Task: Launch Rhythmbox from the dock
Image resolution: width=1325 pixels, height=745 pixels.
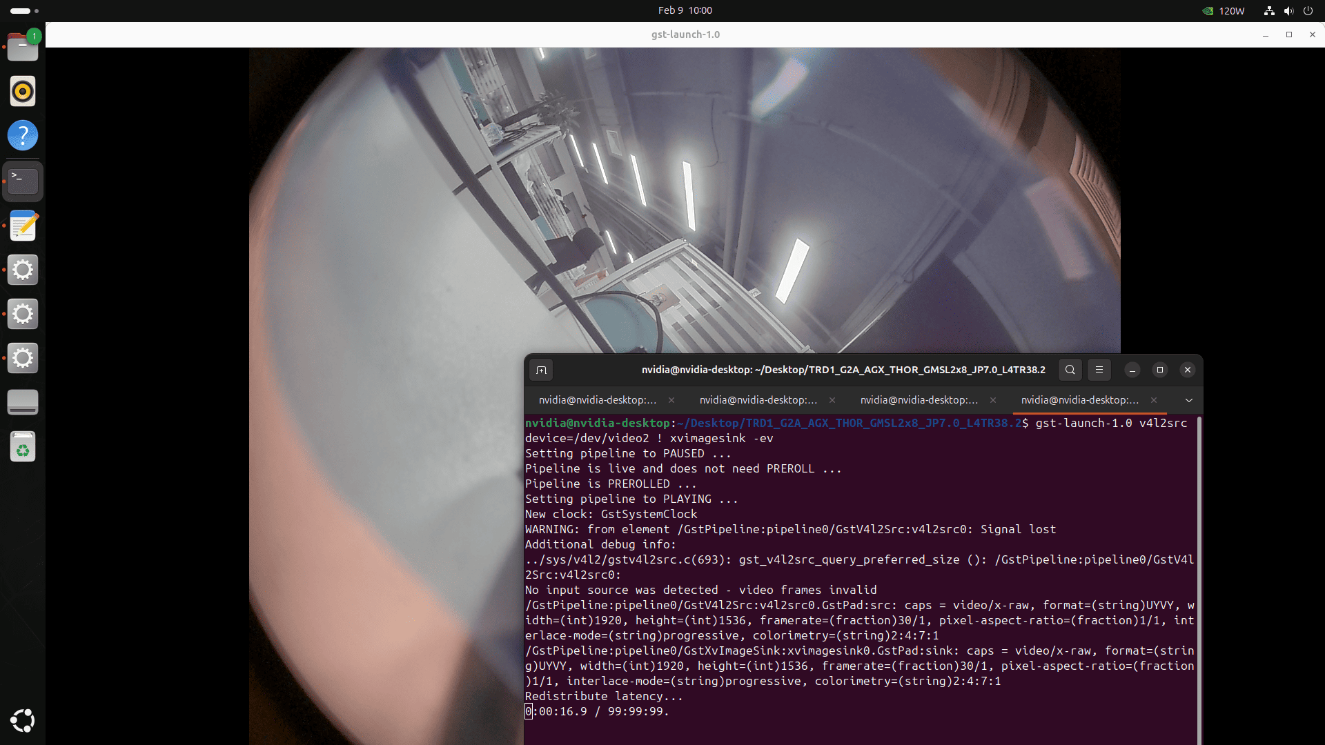Action: 23,91
